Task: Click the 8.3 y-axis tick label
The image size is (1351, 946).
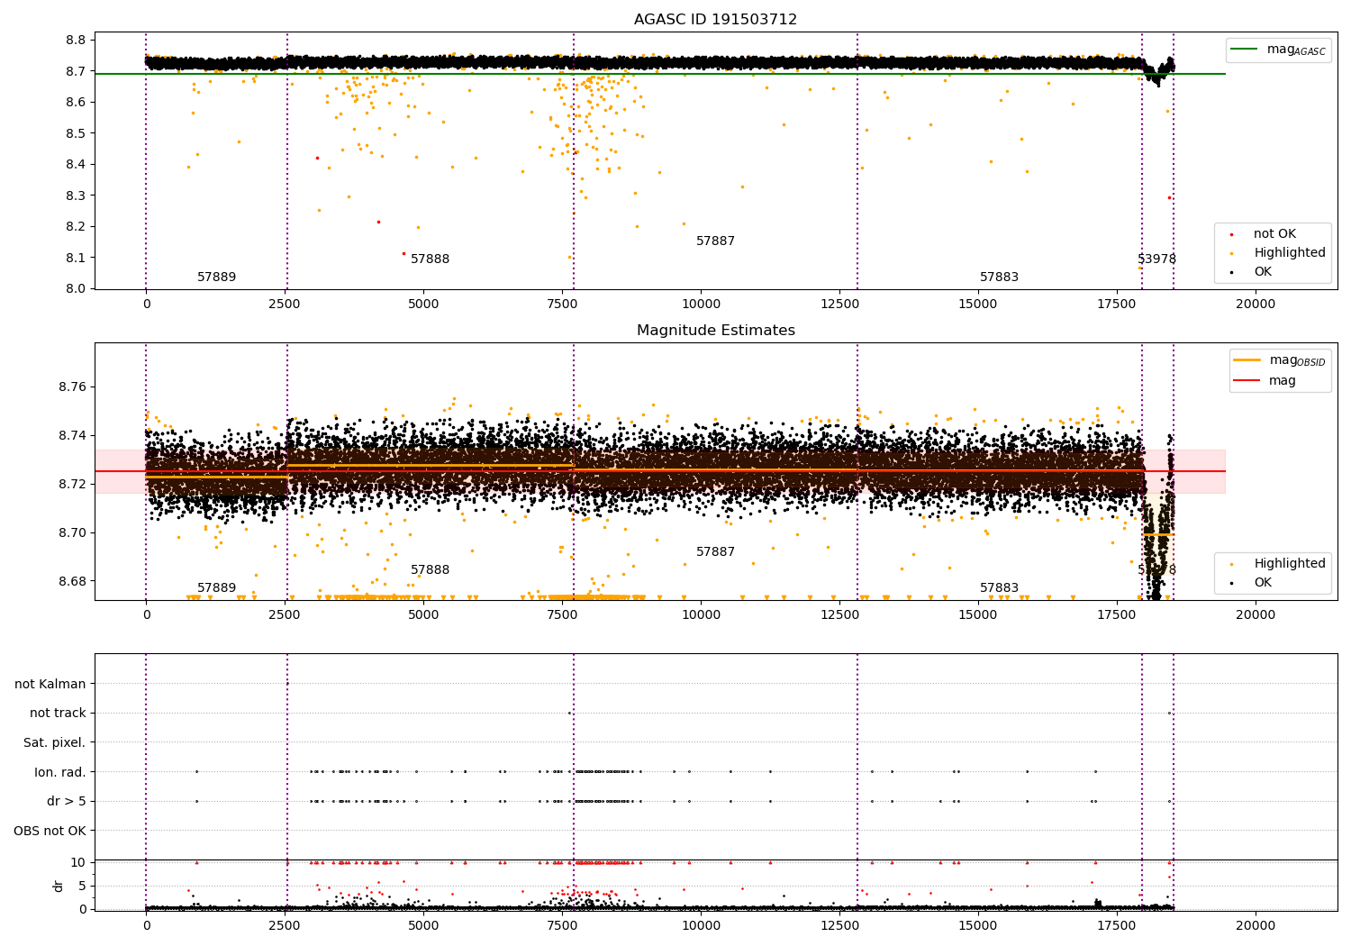Action: (76, 196)
